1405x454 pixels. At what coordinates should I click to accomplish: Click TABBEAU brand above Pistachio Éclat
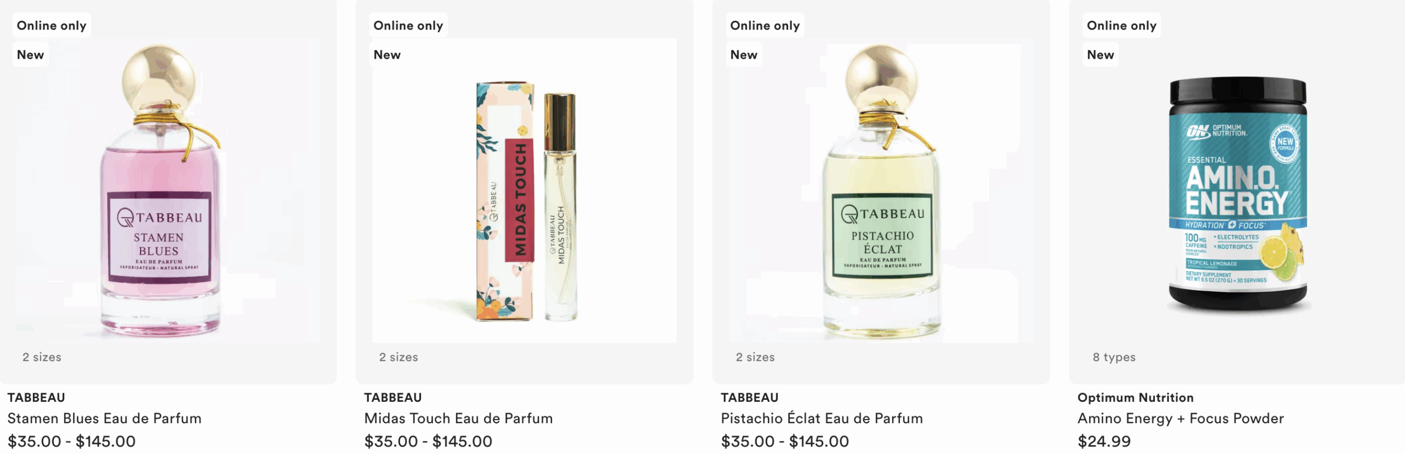click(x=750, y=398)
